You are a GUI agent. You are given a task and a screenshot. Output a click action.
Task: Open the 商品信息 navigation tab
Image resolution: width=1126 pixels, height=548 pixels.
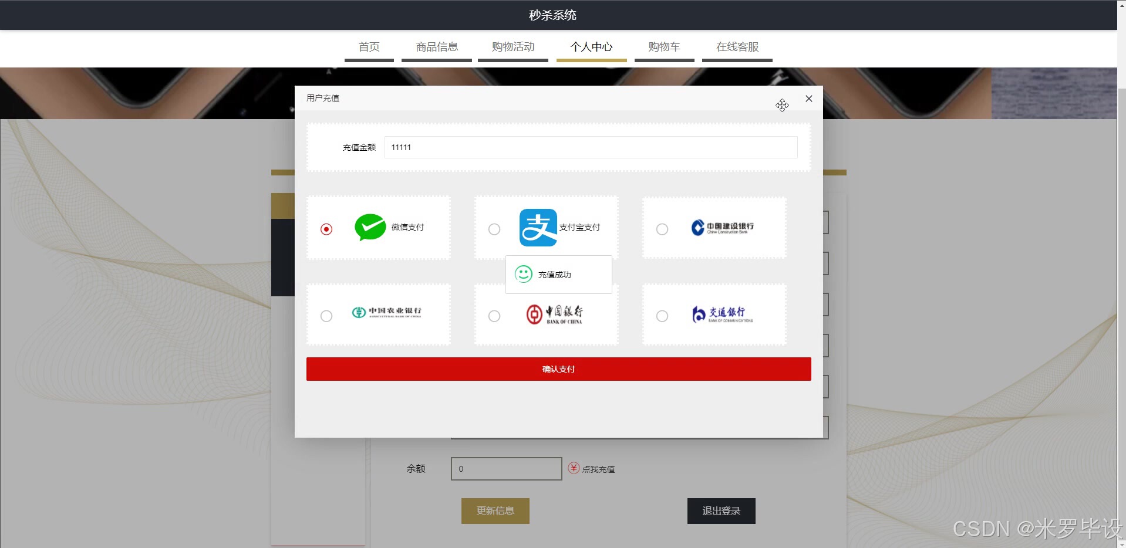click(437, 47)
